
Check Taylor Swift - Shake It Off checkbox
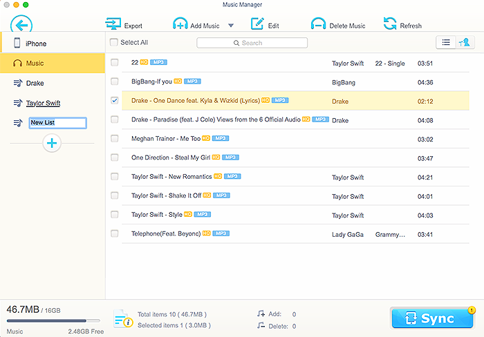115,195
